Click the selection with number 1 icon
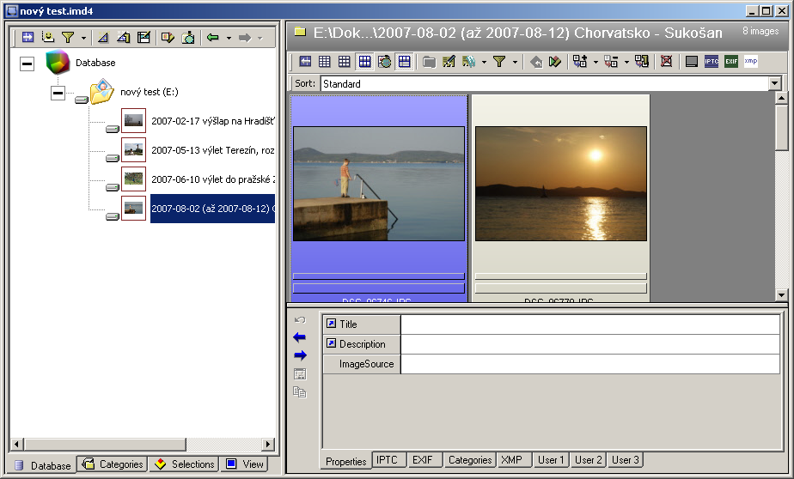Image resolution: width=794 pixels, height=479 pixels. point(642,61)
